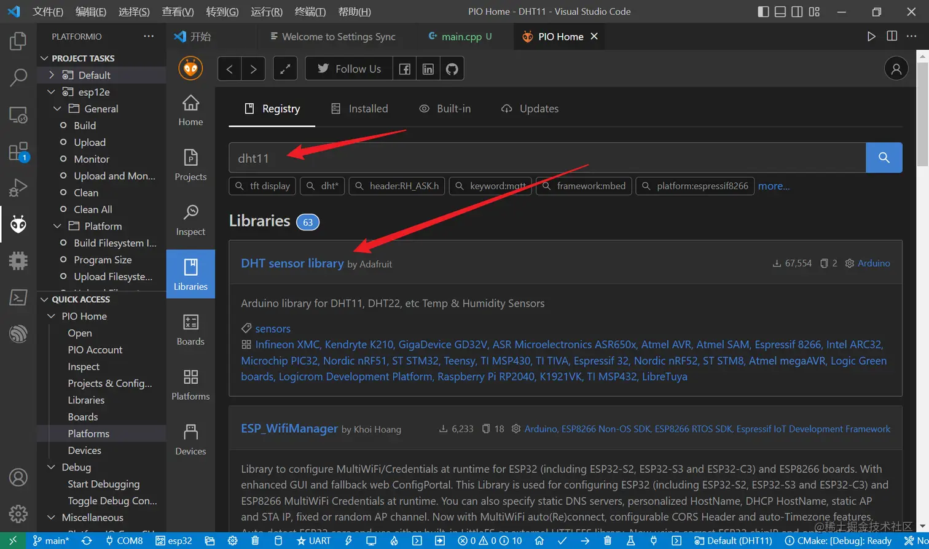Collapse the Debug quick access group
The width and height of the screenshot is (929, 549).
pyautogui.click(x=52, y=467)
